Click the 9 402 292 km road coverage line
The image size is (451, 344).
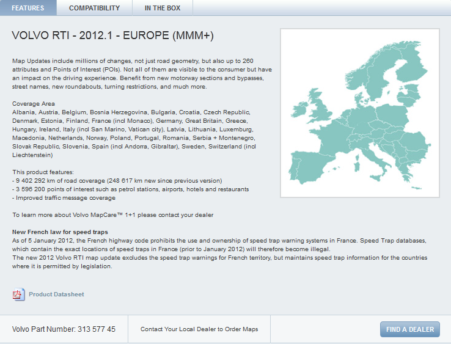point(117,181)
